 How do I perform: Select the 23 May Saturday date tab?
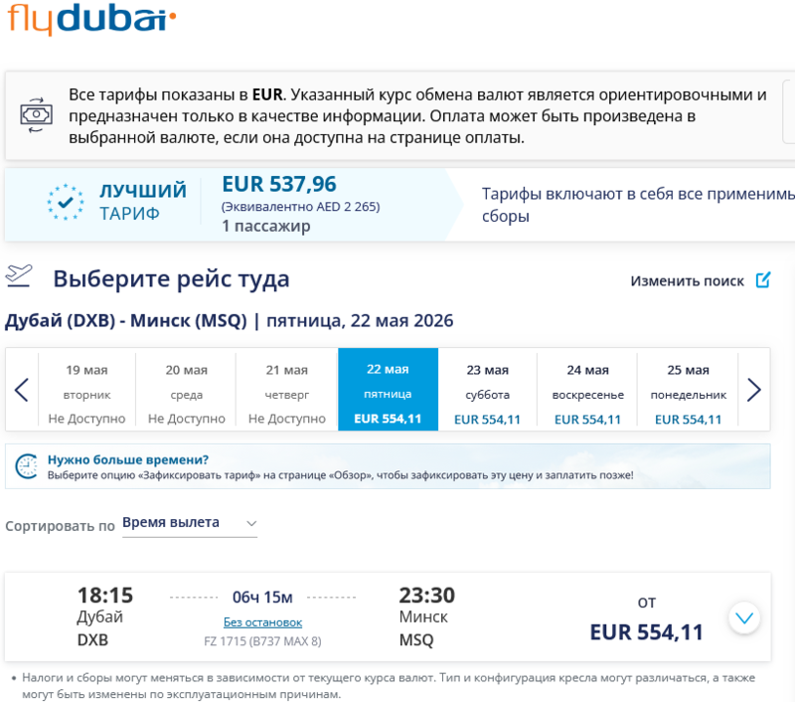(x=487, y=390)
